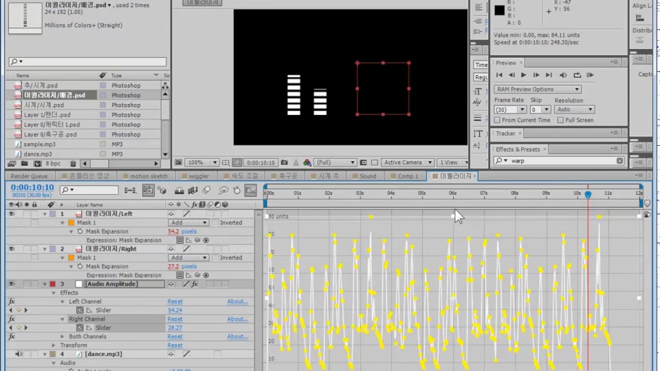The image size is (660, 371).
Task: Enable the Draft 3D icon in timeline
Action: pyautogui.click(x=162, y=191)
